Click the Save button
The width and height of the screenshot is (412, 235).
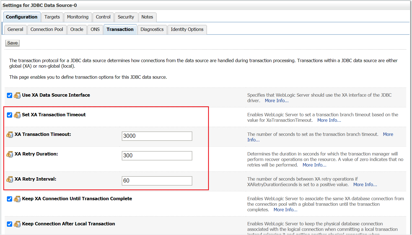tap(12, 43)
